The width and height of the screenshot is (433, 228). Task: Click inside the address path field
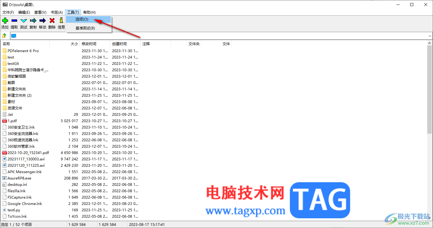click(219, 36)
